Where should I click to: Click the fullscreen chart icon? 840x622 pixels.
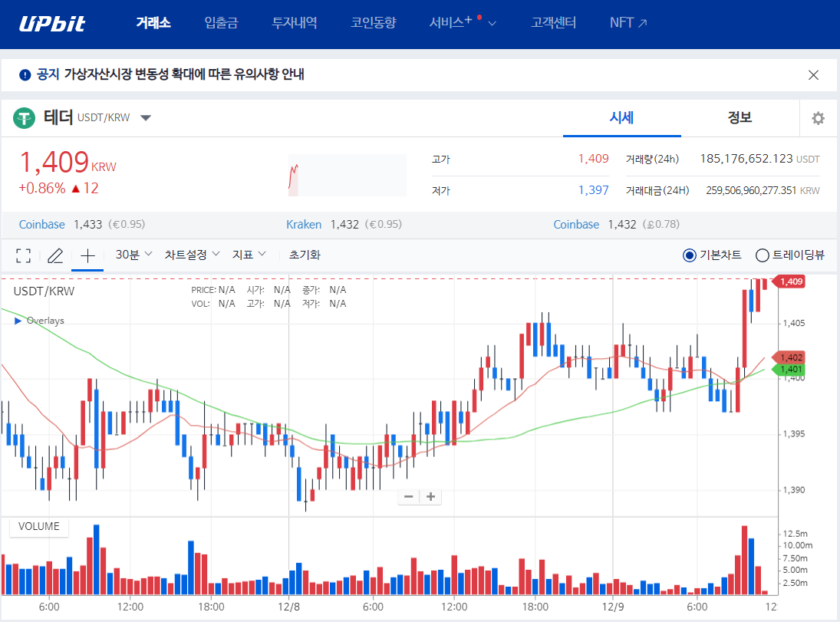point(23,255)
